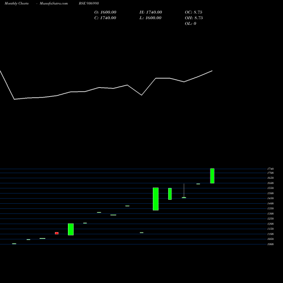Click the 1650 price axis label
Viewport: 283px width, 283px height.
271,178
